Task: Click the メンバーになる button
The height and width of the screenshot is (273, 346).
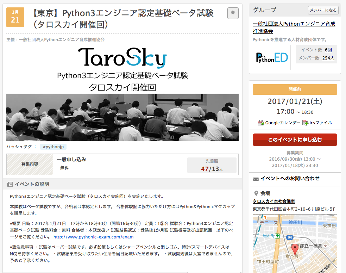Action: click(323, 10)
